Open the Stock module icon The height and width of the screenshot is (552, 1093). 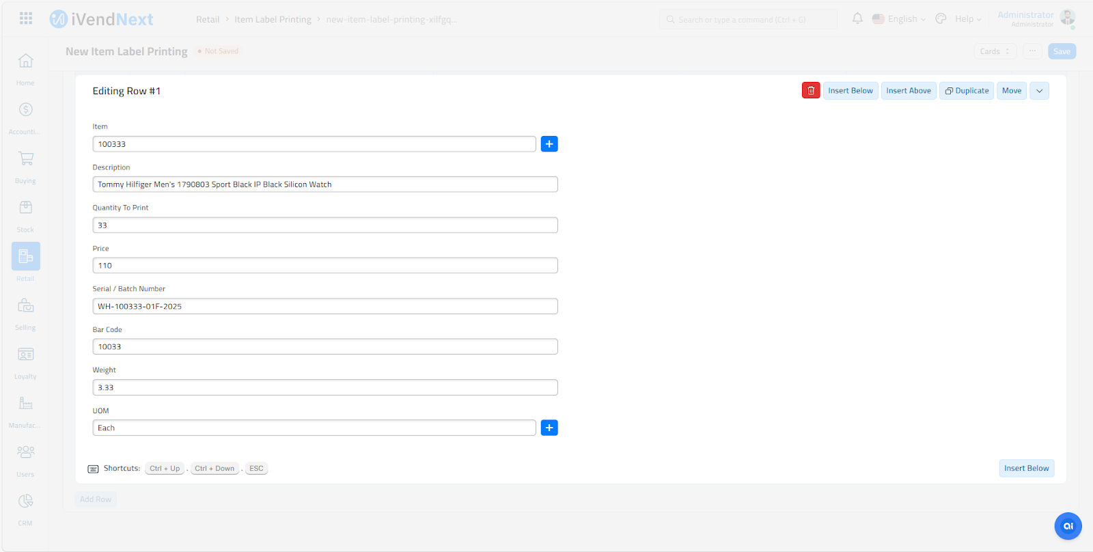pyautogui.click(x=25, y=208)
